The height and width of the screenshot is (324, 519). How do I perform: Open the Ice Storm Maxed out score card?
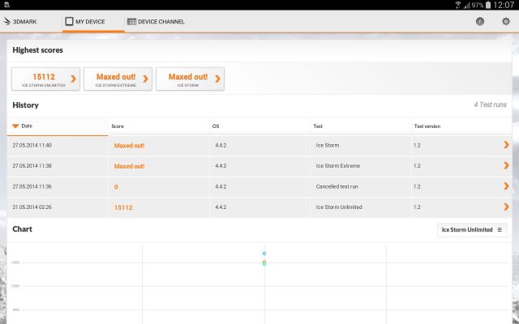tap(190, 79)
